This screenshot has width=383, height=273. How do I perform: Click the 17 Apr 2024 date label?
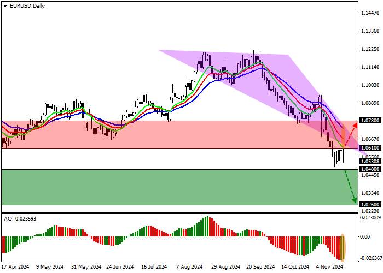click(x=15, y=267)
